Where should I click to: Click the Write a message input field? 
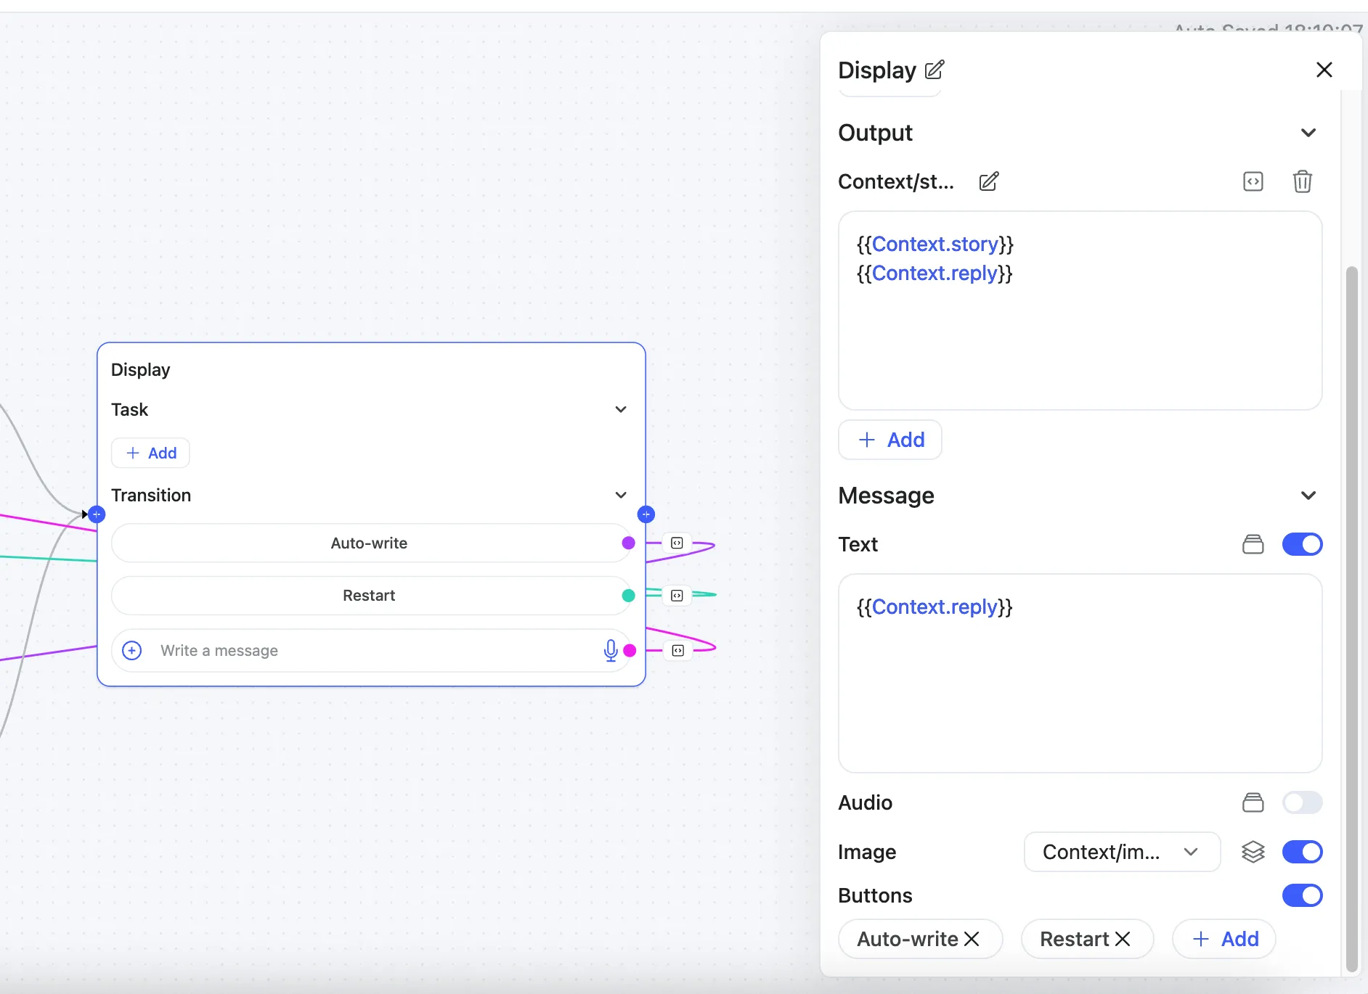[363, 651]
